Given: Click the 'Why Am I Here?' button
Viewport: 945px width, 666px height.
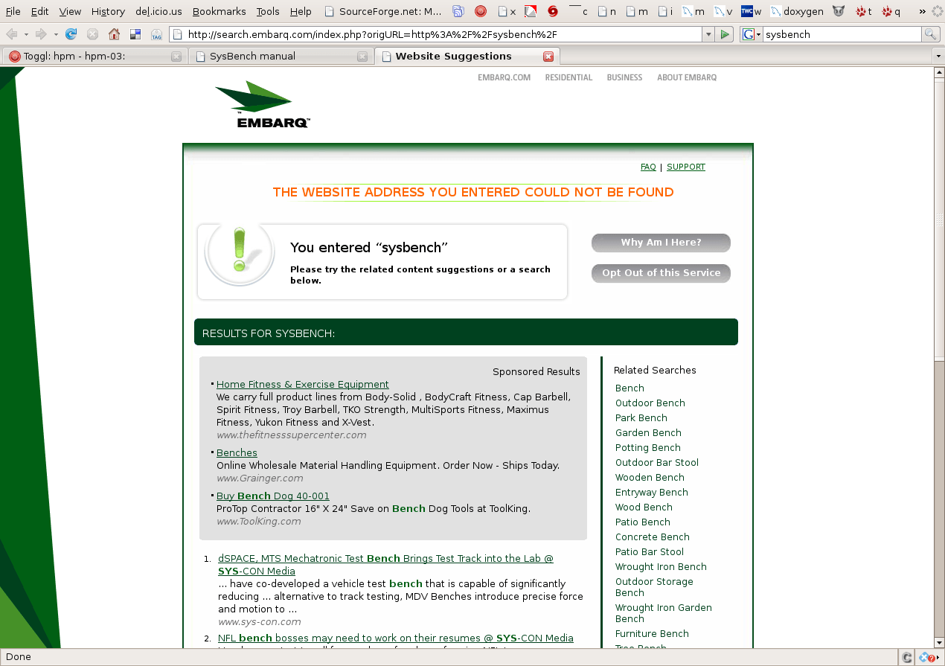Looking at the screenshot, I should tap(661, 243).
